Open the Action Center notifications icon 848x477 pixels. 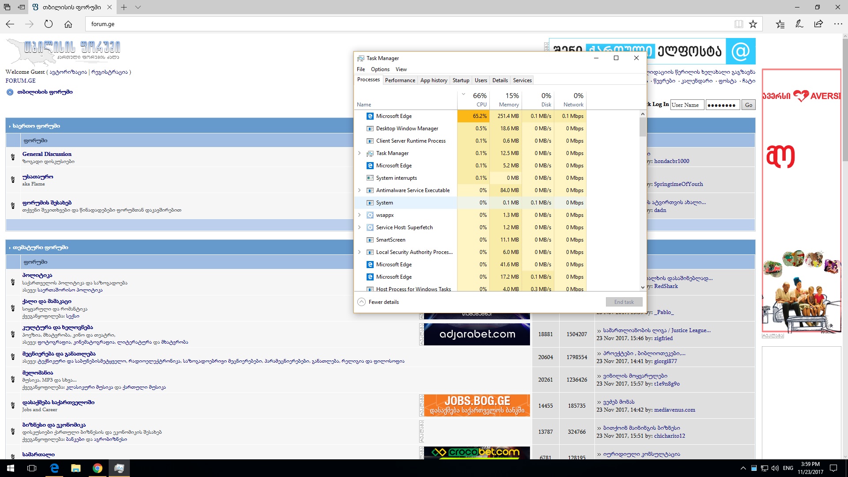[x=833, y=468]
